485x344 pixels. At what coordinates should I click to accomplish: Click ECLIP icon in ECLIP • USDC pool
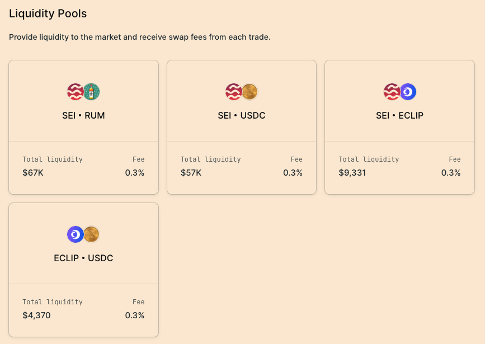tap(75, 234)
